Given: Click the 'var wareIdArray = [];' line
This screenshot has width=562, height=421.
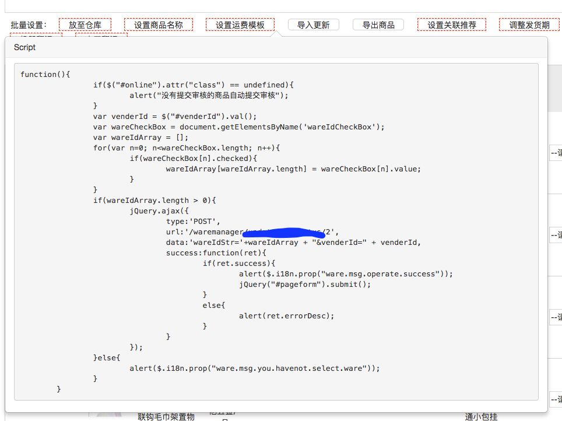Looking at the screenshot, I should tap(140, 138).
